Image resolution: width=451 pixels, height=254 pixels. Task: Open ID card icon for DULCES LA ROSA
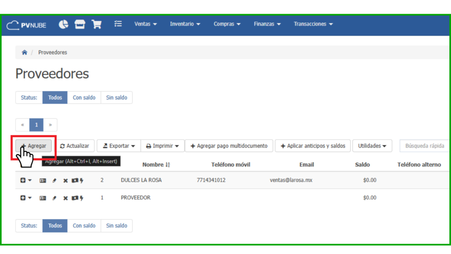(x=43, y=180)
